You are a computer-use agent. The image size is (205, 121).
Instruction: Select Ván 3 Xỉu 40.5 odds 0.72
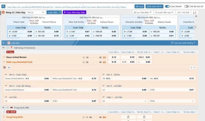[172, 79]
